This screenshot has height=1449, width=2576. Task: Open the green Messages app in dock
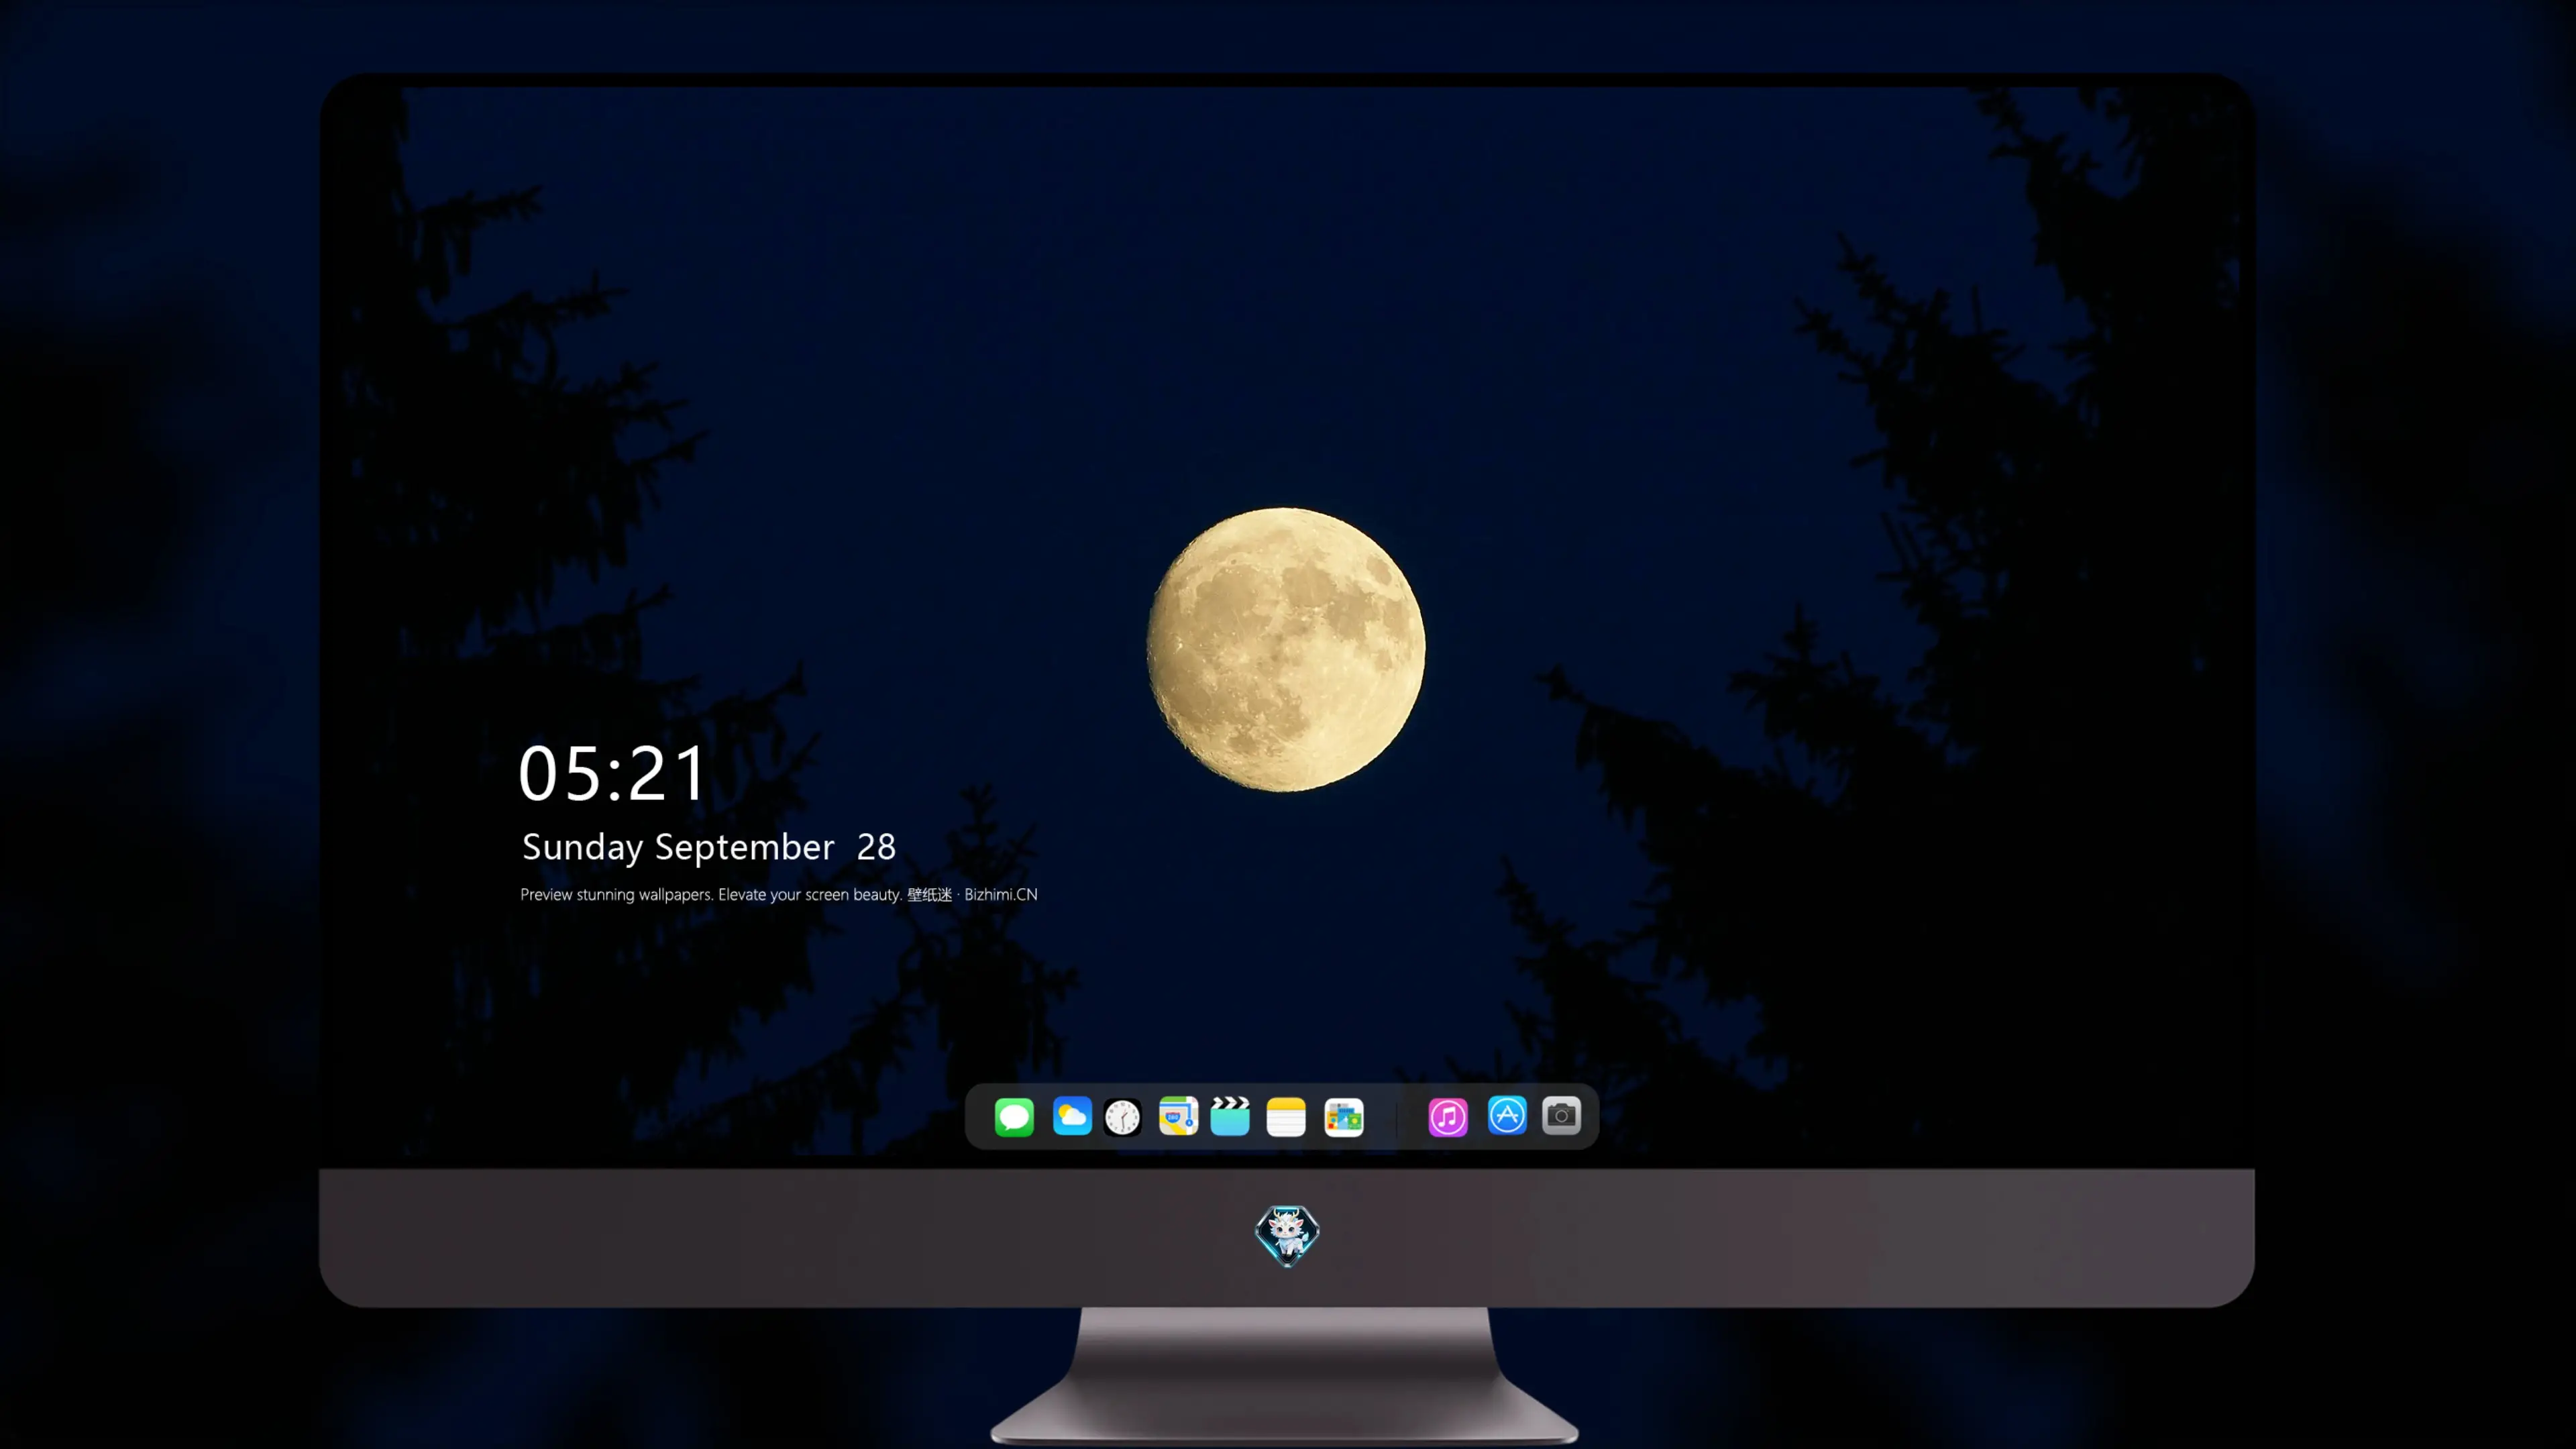1014,1116
